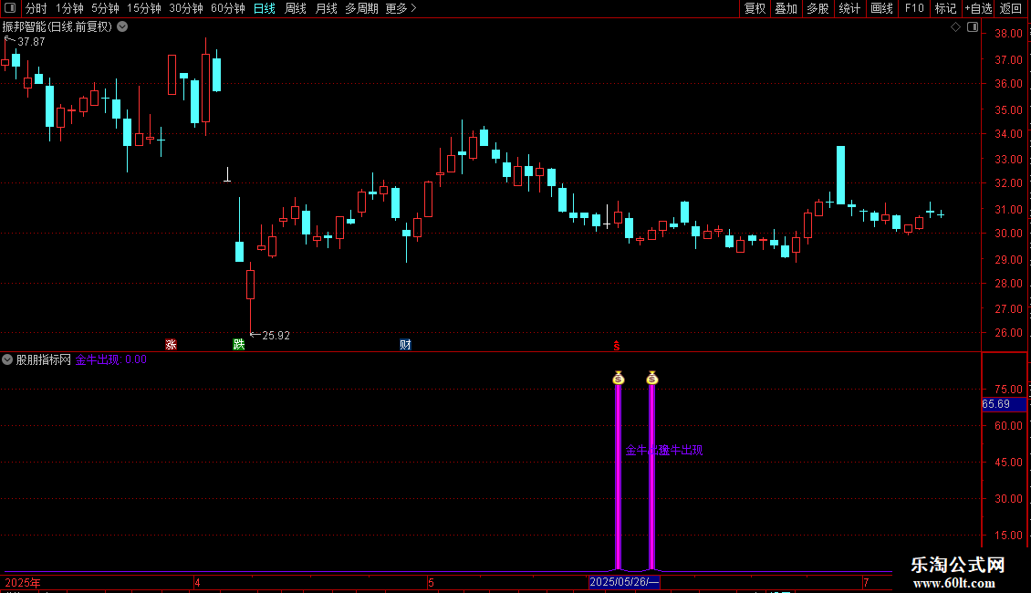Image resolution: width=1031 pixels, height=593 pixels.
Task: Click the 2025/05/26 date marker
Action: pyautogui.click(x=624, y=582)
